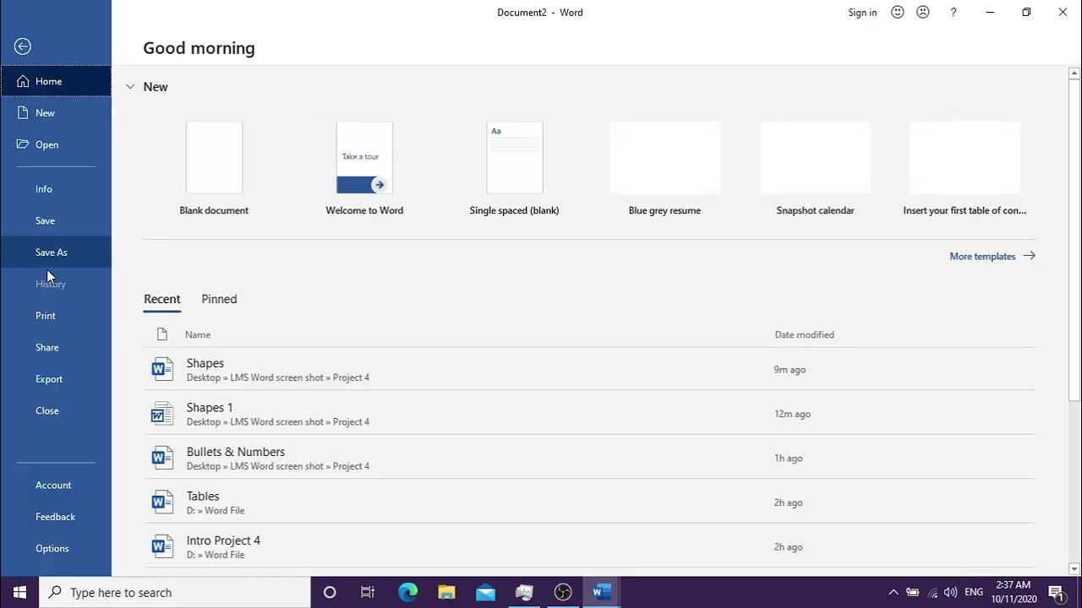Click the back arrow to return to document
The image size is (1082, 608).
[x=23, y=46]
